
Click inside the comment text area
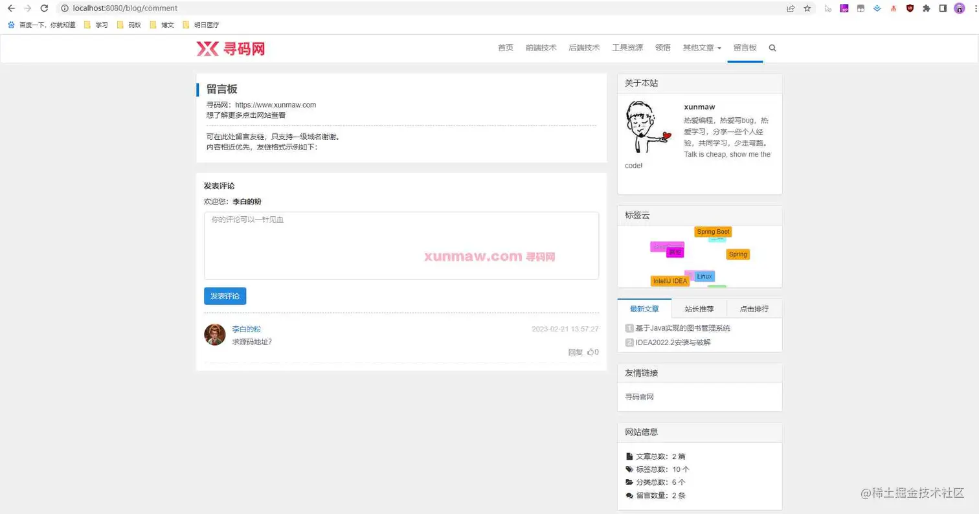click(x=401, y=246)
